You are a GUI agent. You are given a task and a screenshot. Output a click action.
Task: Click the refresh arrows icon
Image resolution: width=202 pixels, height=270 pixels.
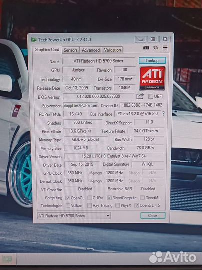tap(156, 47)
